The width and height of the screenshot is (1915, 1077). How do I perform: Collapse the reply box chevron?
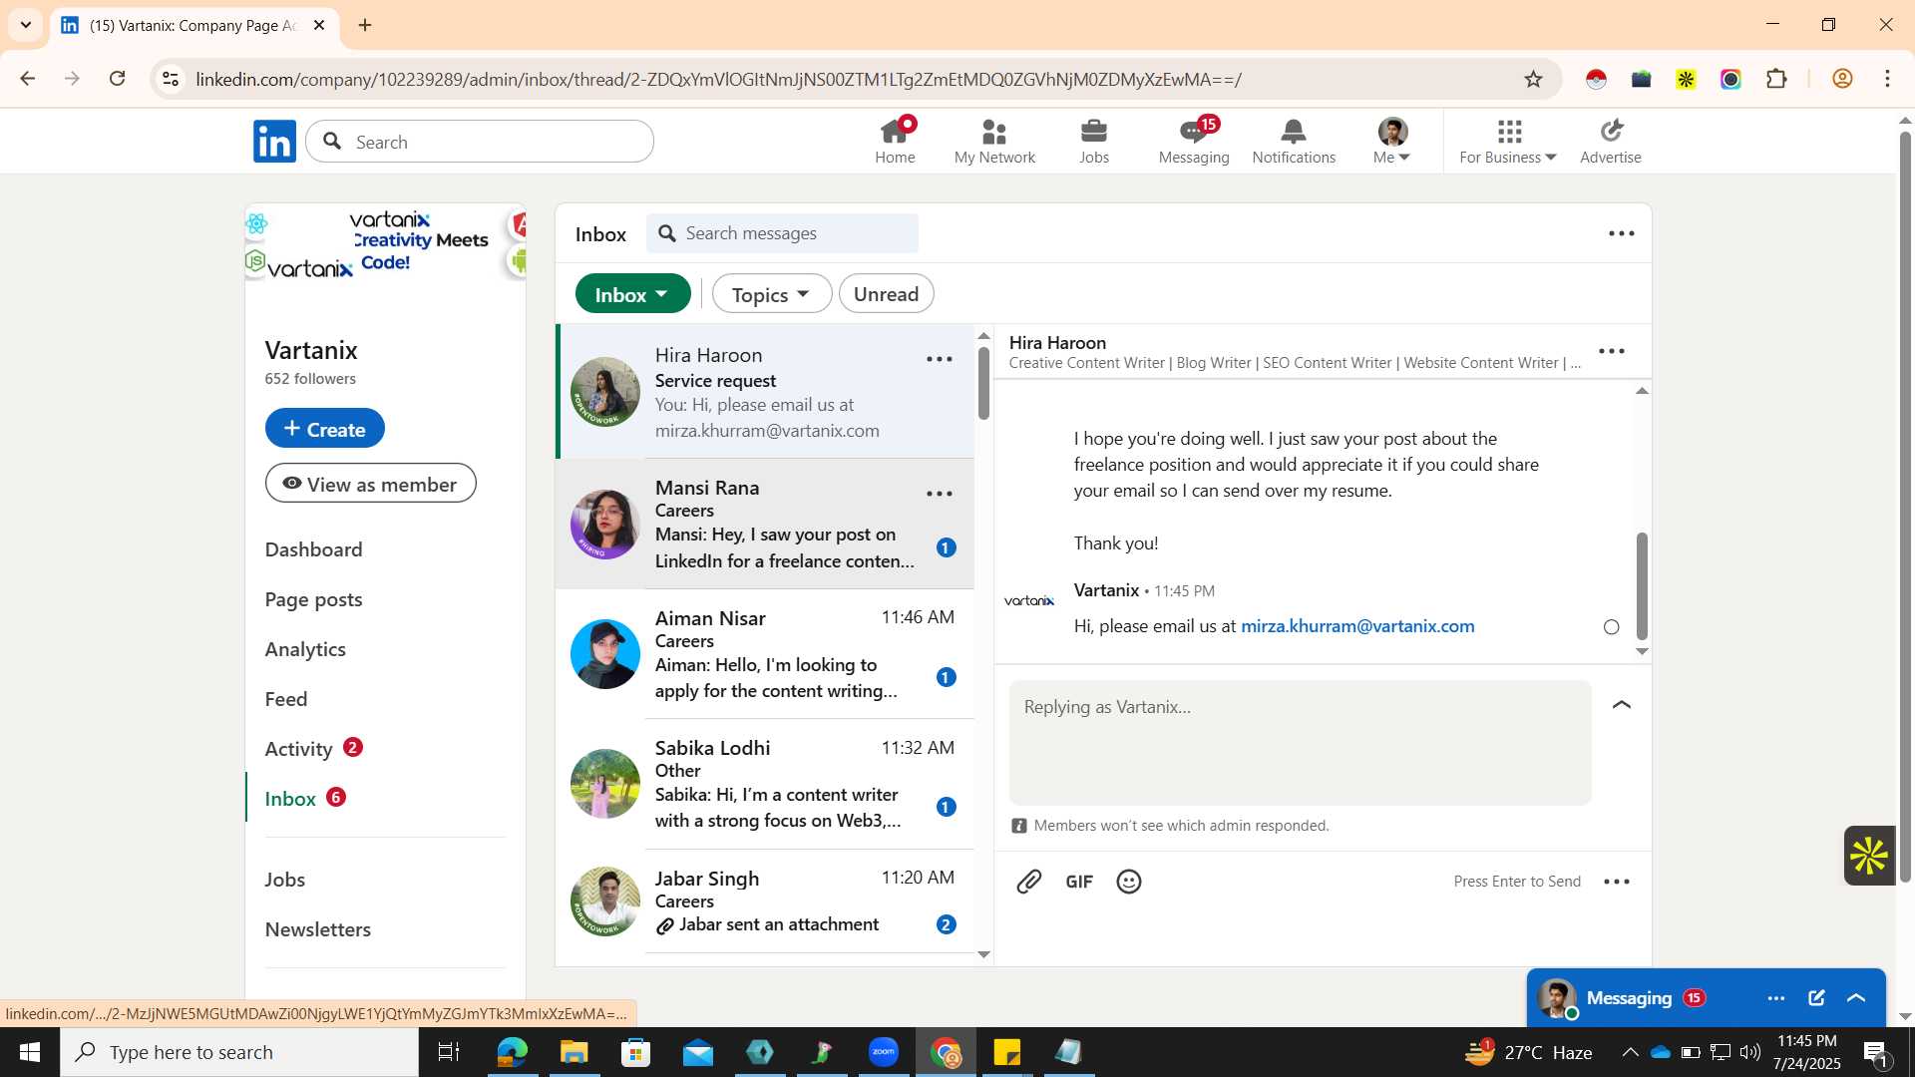[x=1622, y=705]
